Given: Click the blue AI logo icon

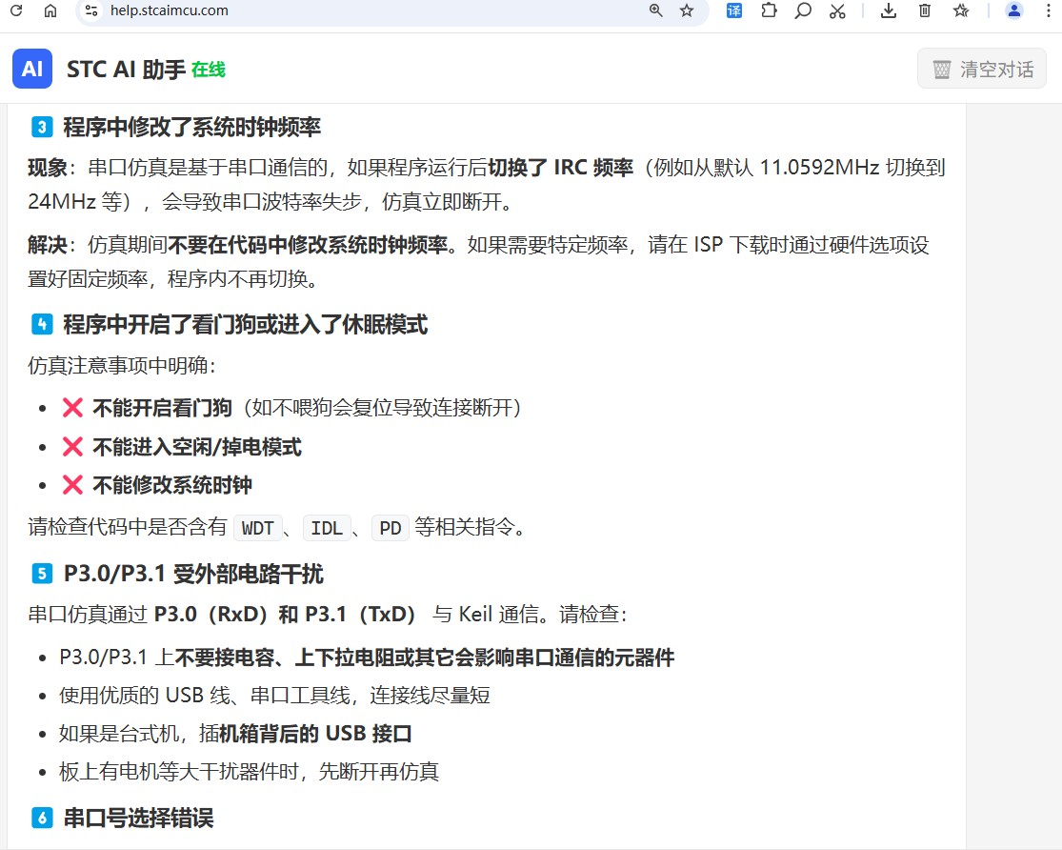Looking at the screenshot, I should pos(32,69).
